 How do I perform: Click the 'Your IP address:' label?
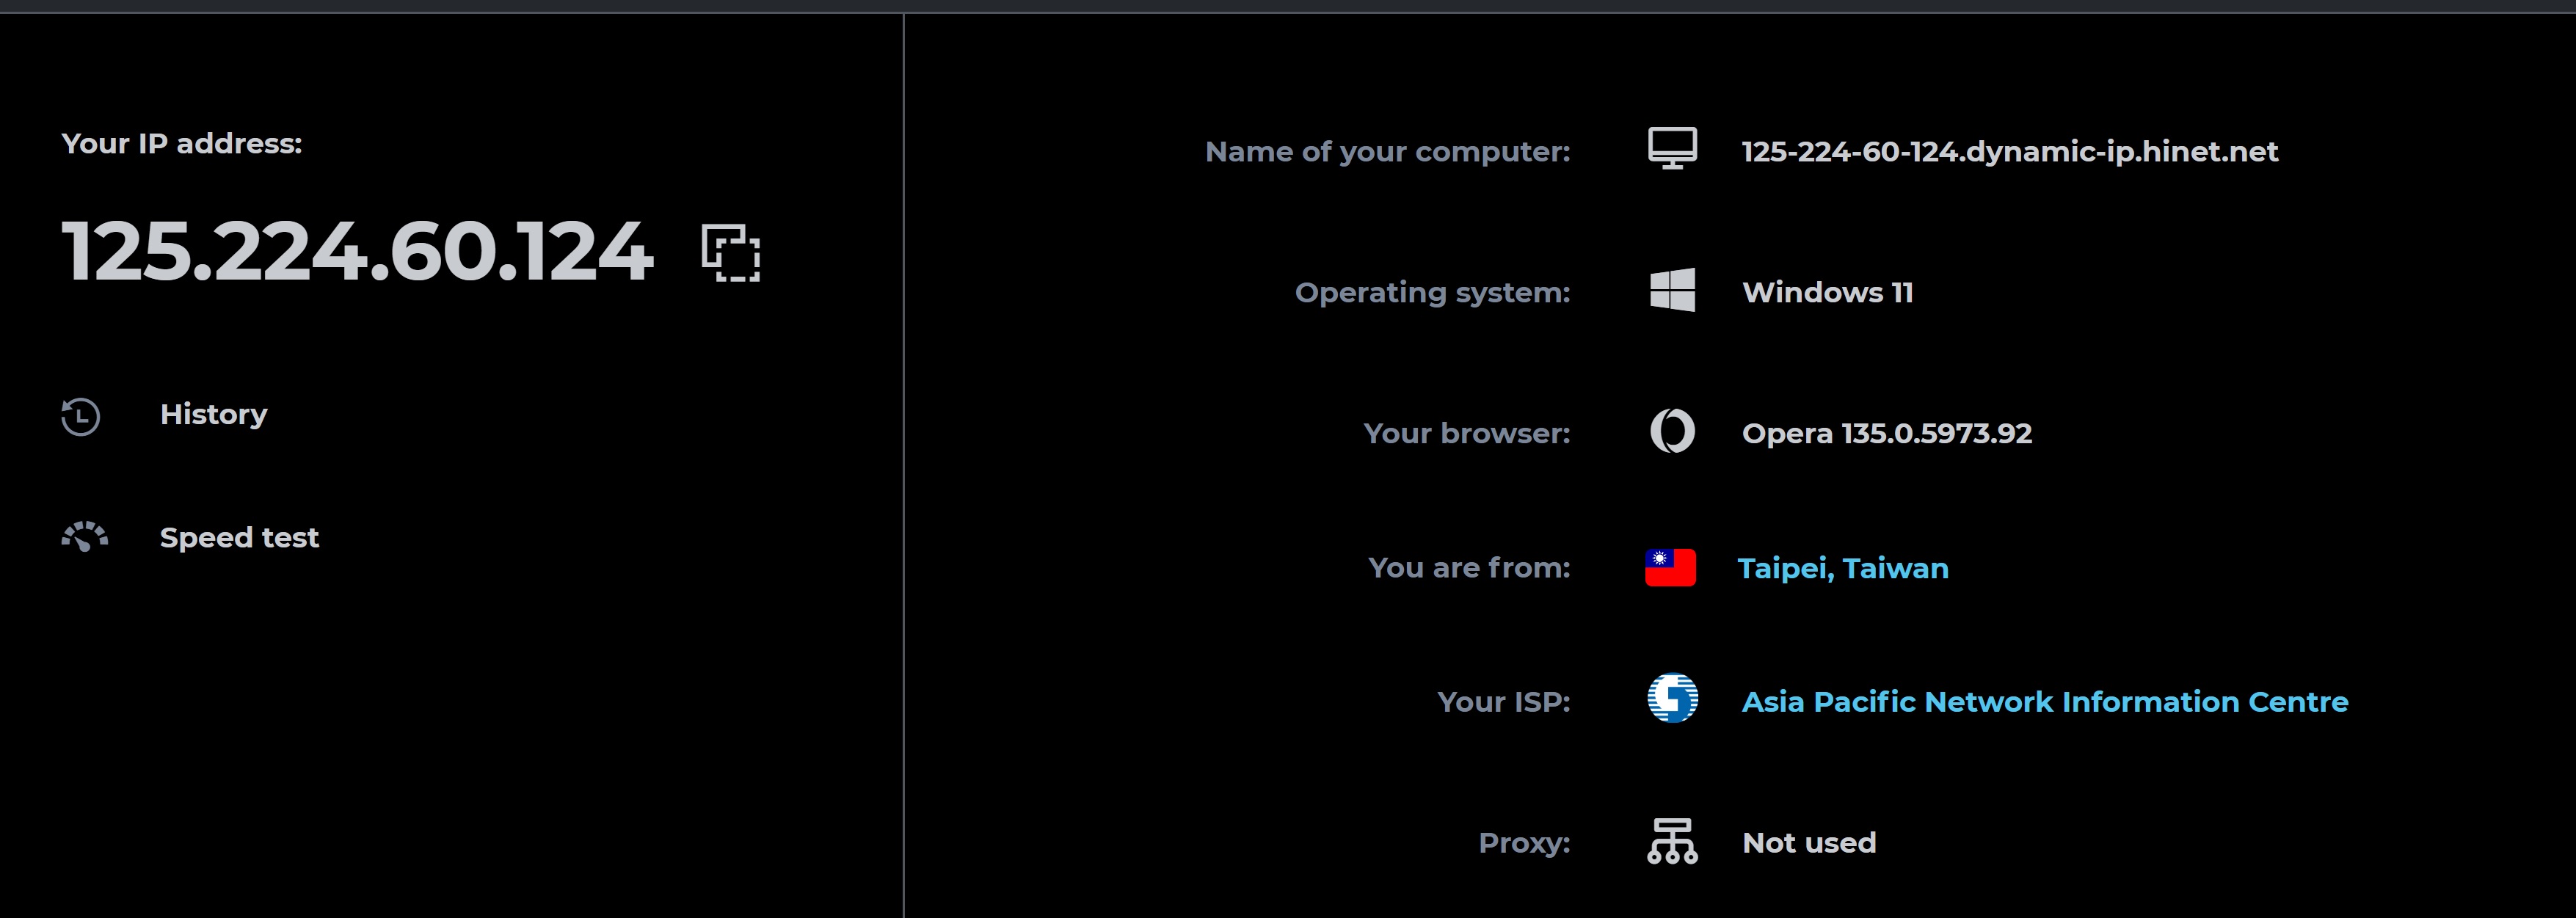[181, 144]
